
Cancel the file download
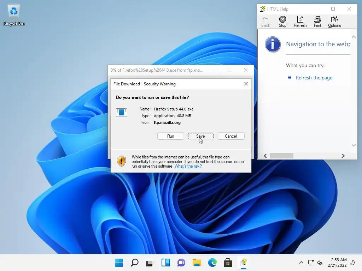[231, 136]
